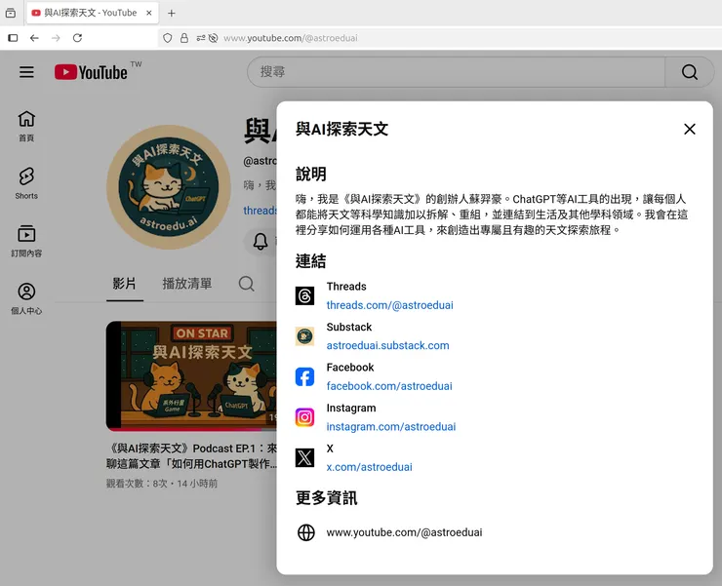Go to Home in YouTube sidebar
Screen dimensions: 722x586
coord(26,126)
